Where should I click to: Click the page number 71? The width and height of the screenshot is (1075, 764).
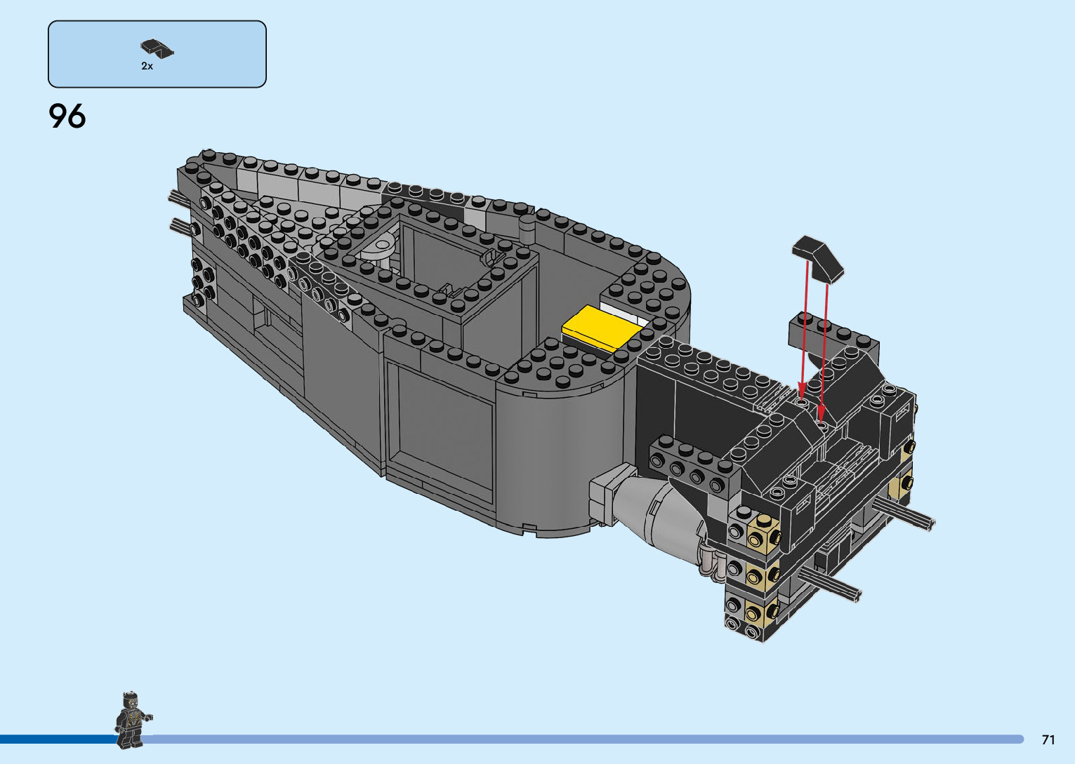[1048, 739]
